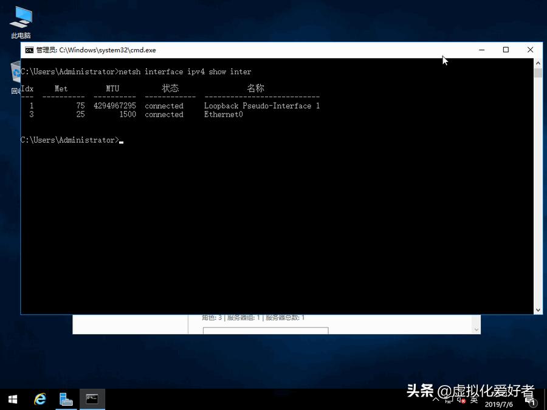Click the date 2019/7/6 in the taskbar
This screenshot has width=547, height=410.
point(500,403)
